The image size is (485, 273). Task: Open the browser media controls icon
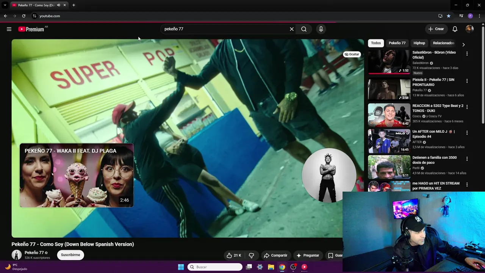(x=461, y=16)
